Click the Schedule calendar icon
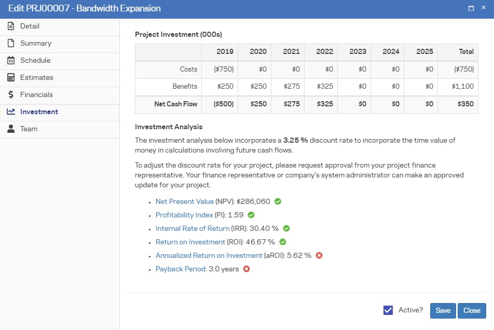The width and height of the screenshot is (494, 330). click(10, 61)
